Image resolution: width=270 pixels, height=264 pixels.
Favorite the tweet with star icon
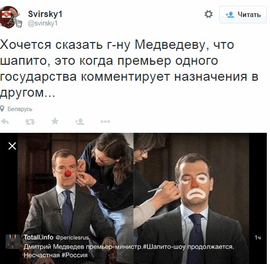tap(55, 121)
